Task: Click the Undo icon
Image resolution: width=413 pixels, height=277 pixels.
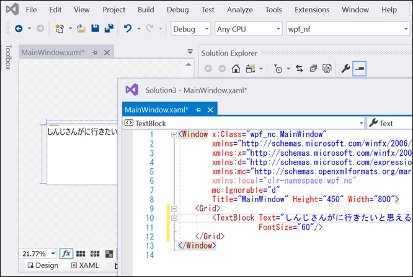Action: 128,28
